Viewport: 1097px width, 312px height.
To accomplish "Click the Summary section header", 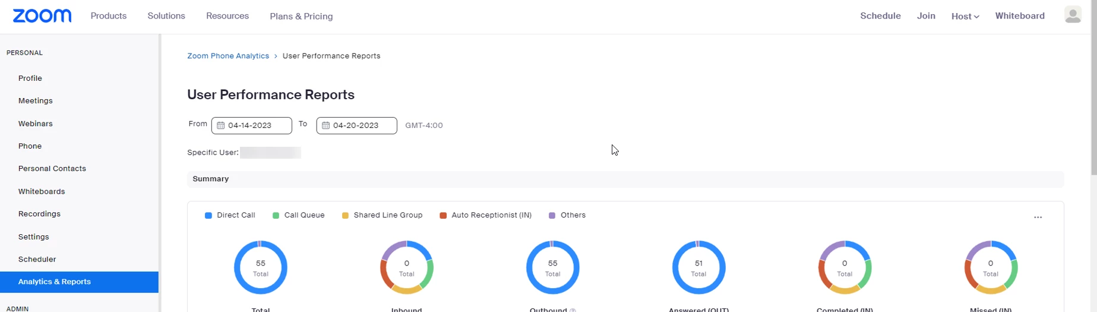I will click(625, 179).
